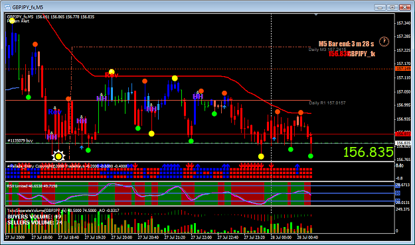Click the 'Daily M3 157.2415' pivot label
The image size is (415, 245).
tap(327, 50)
